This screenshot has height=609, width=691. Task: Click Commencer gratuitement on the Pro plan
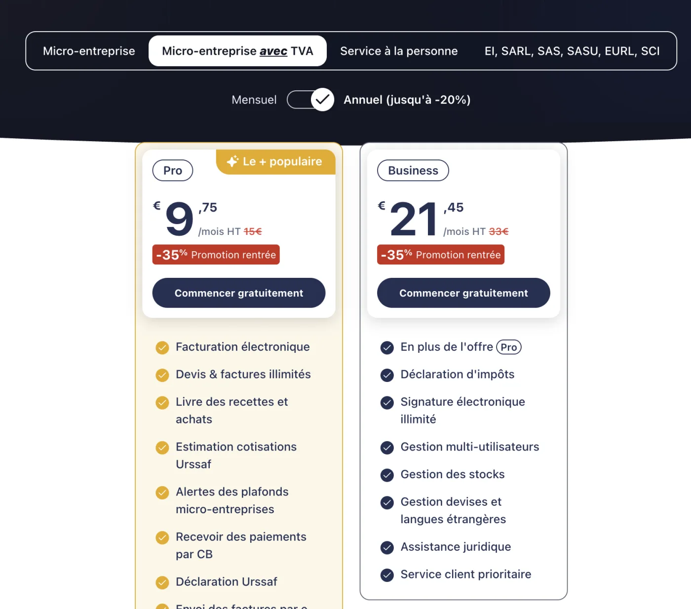(239, 293)
